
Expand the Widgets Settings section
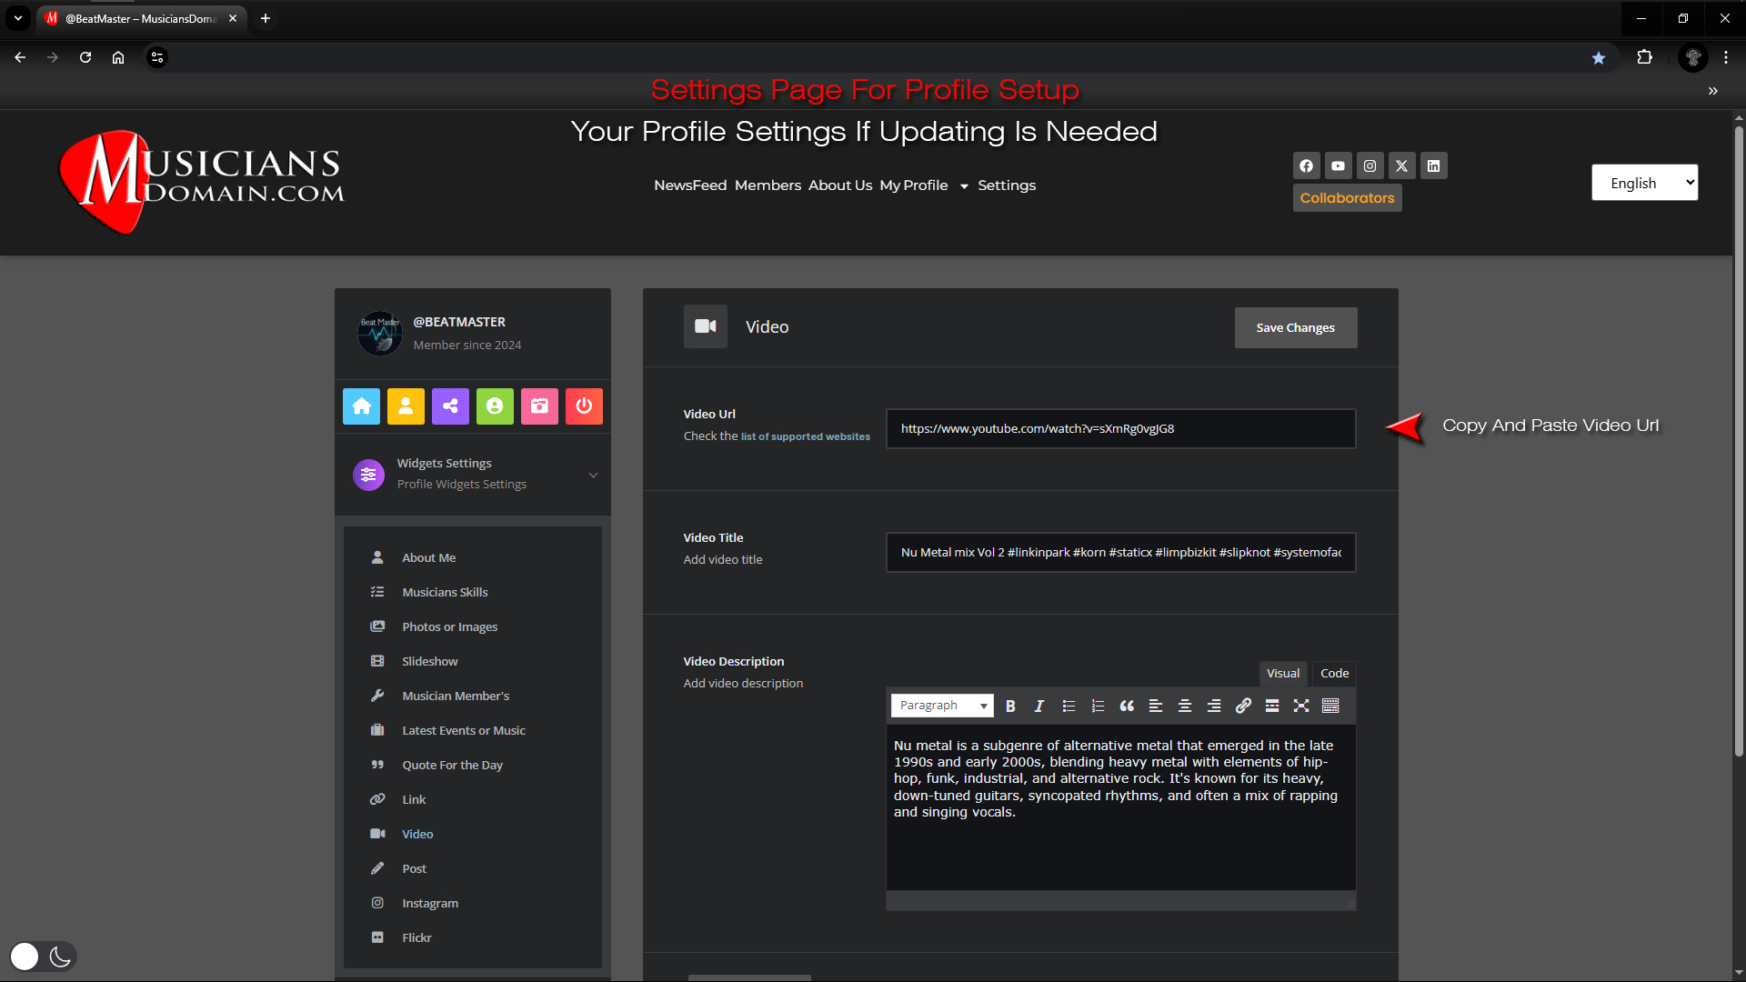(473, 474)
